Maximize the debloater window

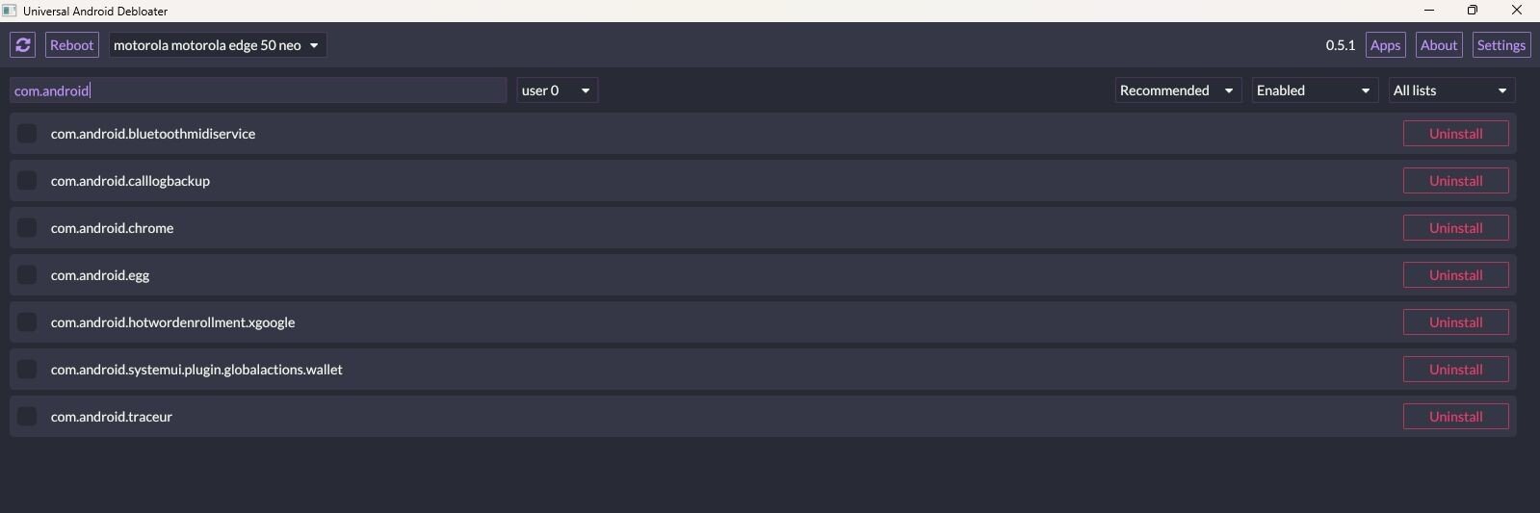(x=1473, y=11)
